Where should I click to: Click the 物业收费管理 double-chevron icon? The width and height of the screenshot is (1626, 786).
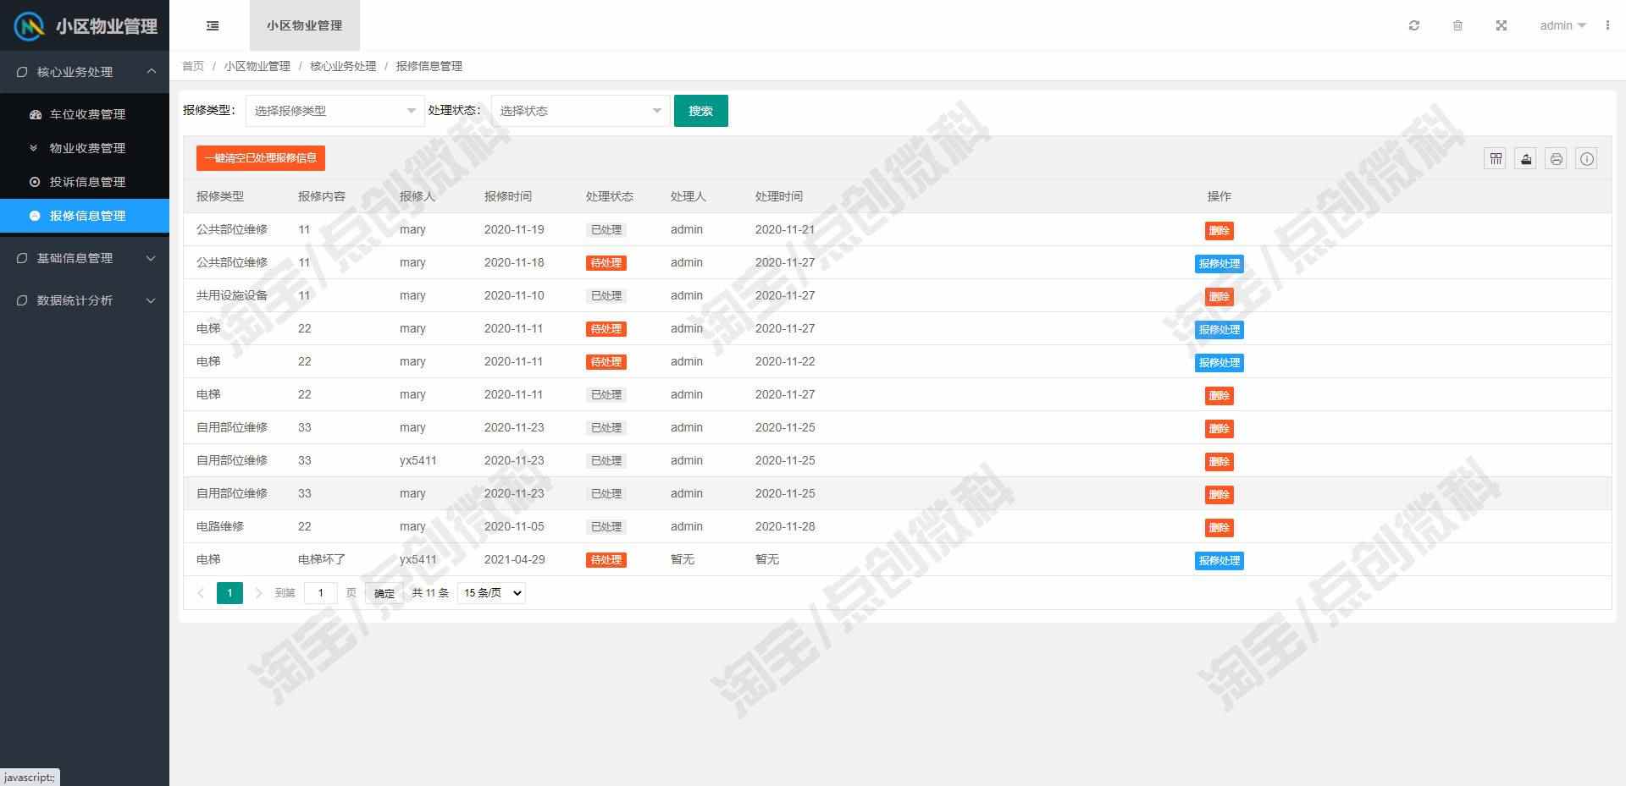[x=34, y=148]
